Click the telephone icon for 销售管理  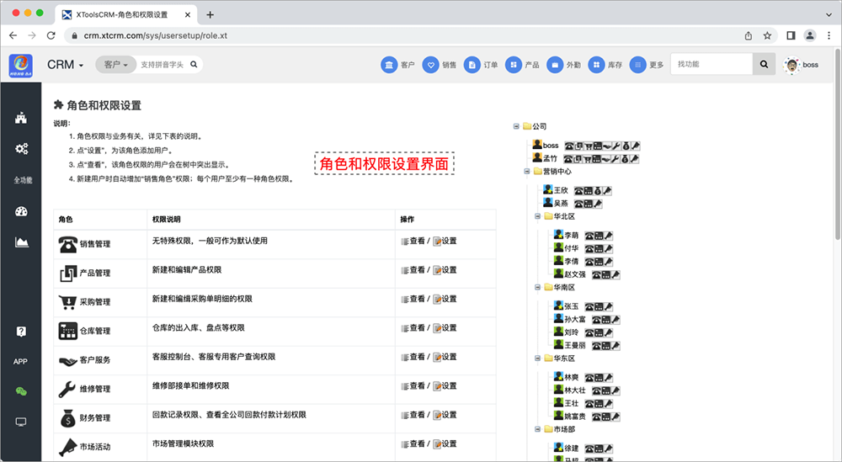coord(67,244)
